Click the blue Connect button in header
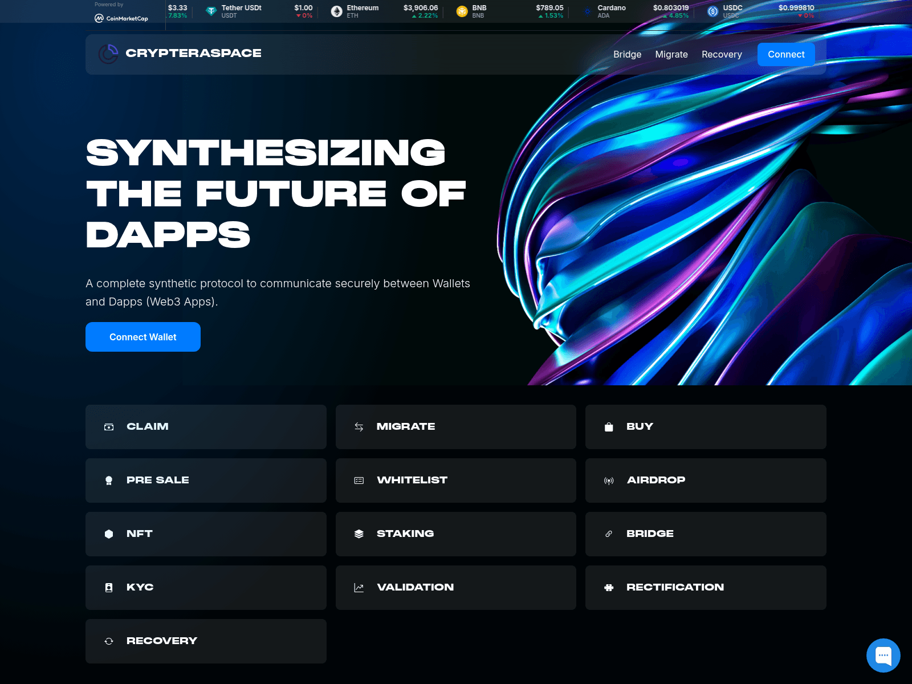Image resolution: width=912 pixels, height=684 pixels. point(786,55)
